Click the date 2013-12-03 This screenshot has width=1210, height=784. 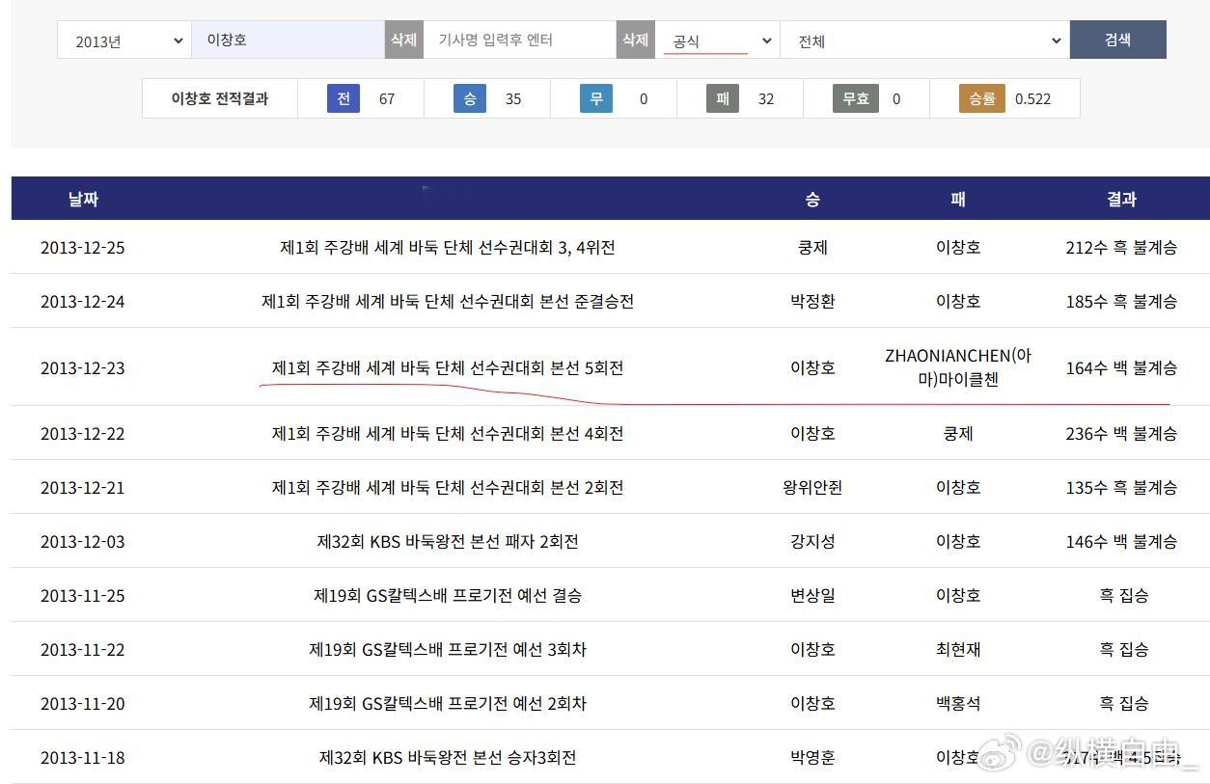83,542
